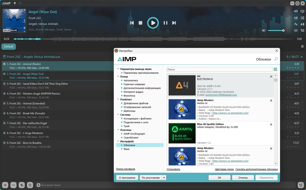
Task: Click the OK button
Action: click(219, 178)
